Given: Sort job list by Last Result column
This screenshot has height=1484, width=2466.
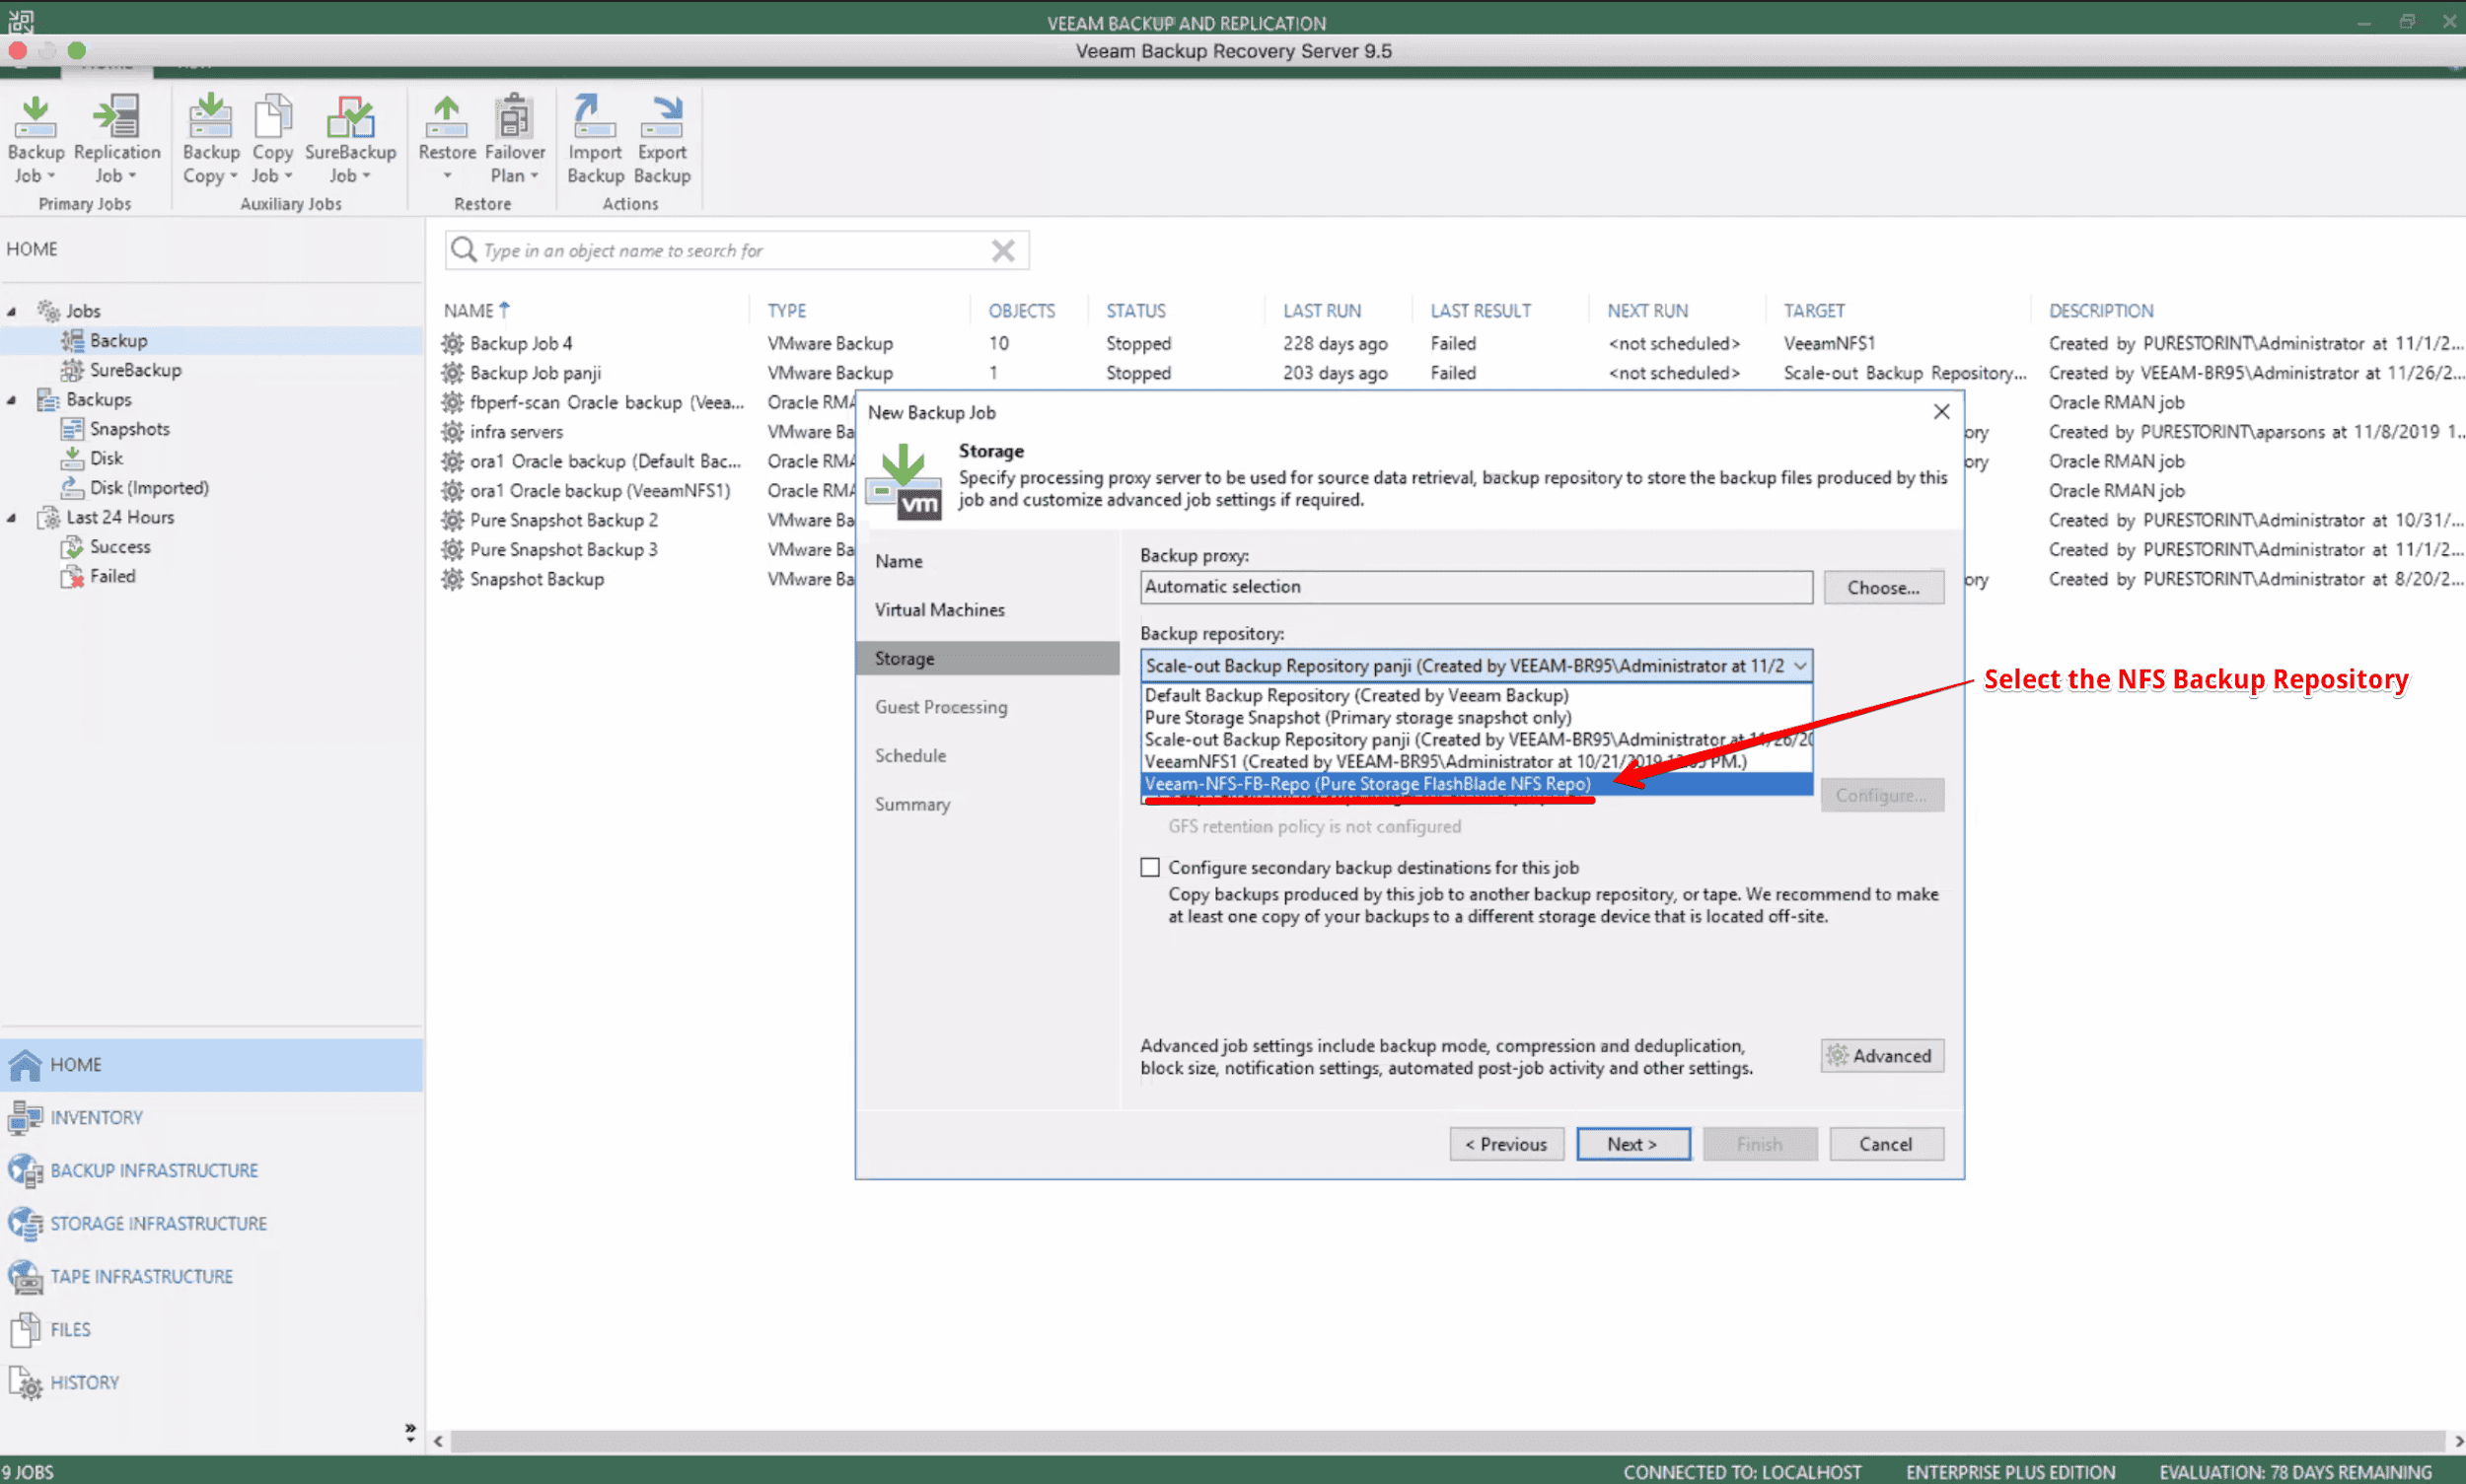Looking at the screenshot, I should point(1480,311).
